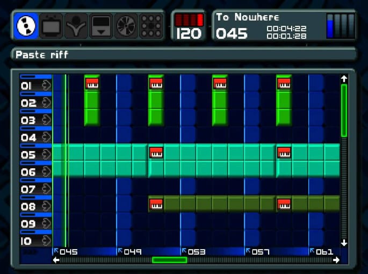
Task: Select second keyboard riff on track 05
Action: [x=284, y=153]
